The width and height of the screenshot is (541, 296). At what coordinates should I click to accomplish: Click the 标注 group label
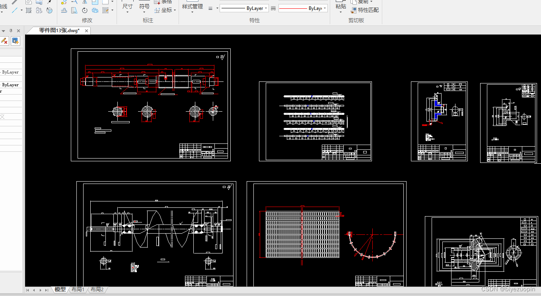[x=148, y=20]
